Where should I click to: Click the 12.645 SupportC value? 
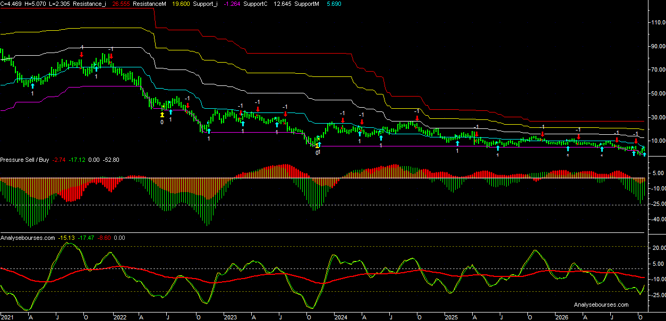pos(282,4)
